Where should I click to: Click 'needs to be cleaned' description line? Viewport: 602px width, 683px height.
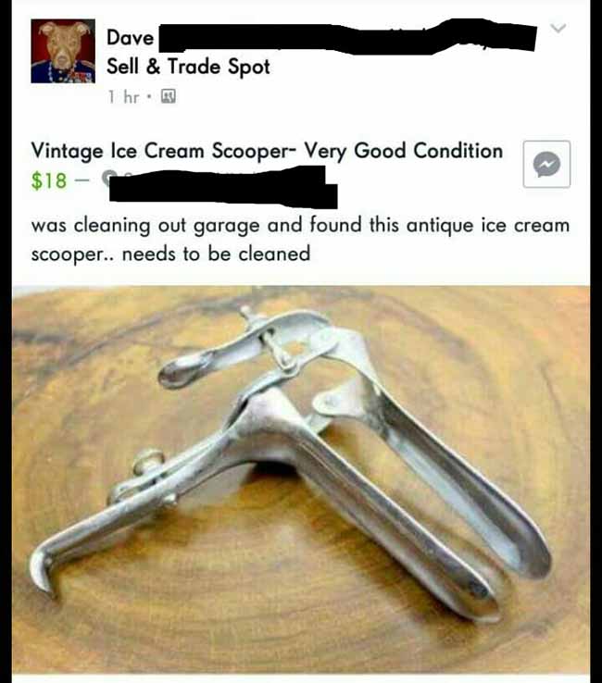click(x=216, y=254)
